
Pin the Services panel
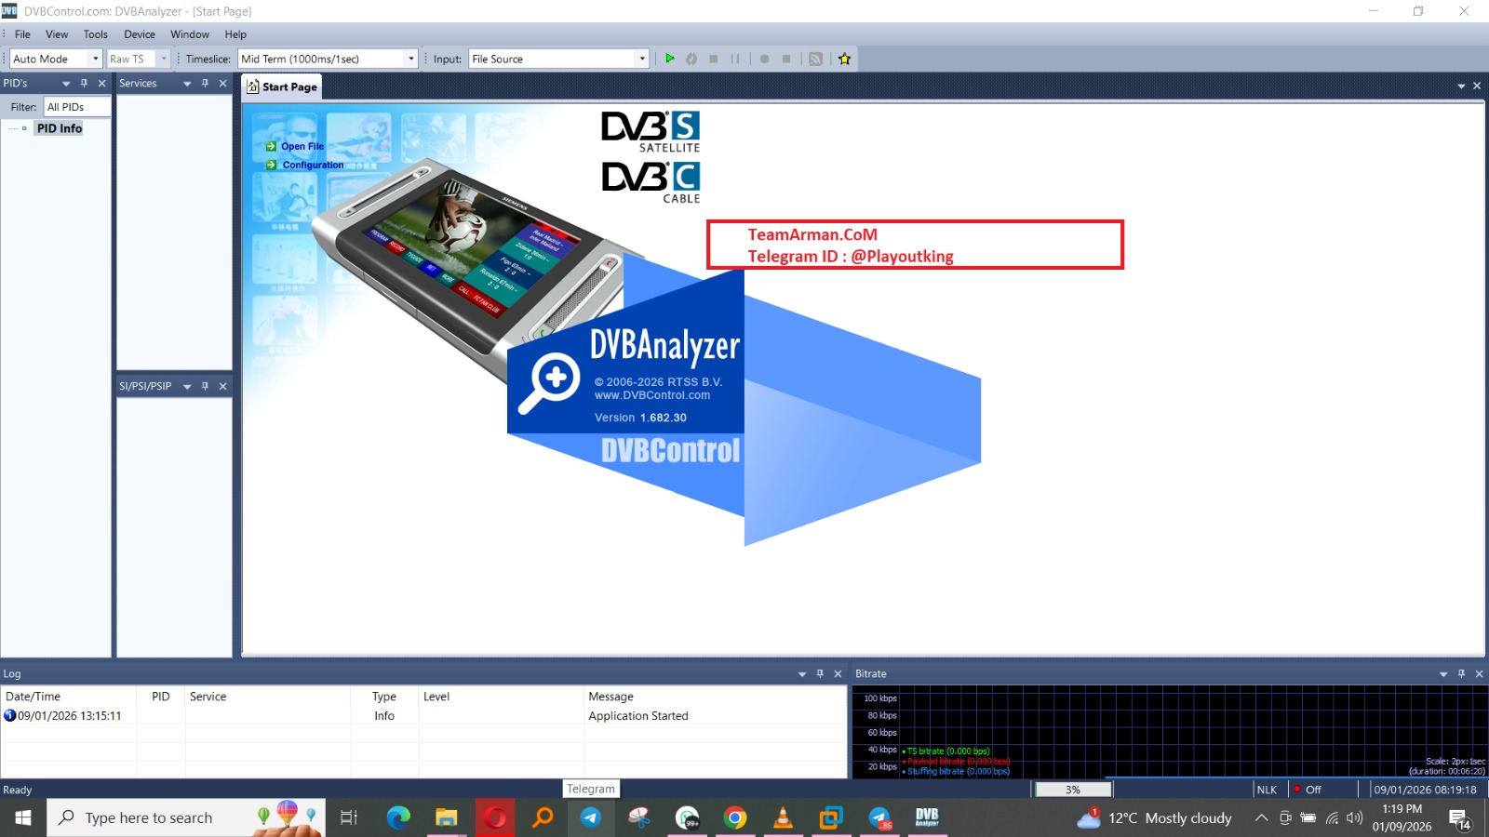(205, 84)
